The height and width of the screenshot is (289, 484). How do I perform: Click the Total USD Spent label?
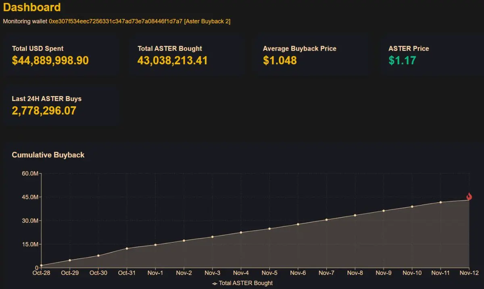38,48
